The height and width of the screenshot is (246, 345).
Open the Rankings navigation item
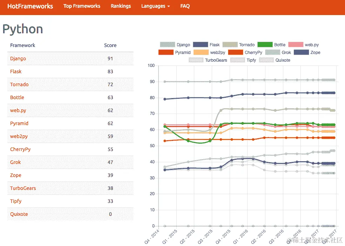click(121, 6)
